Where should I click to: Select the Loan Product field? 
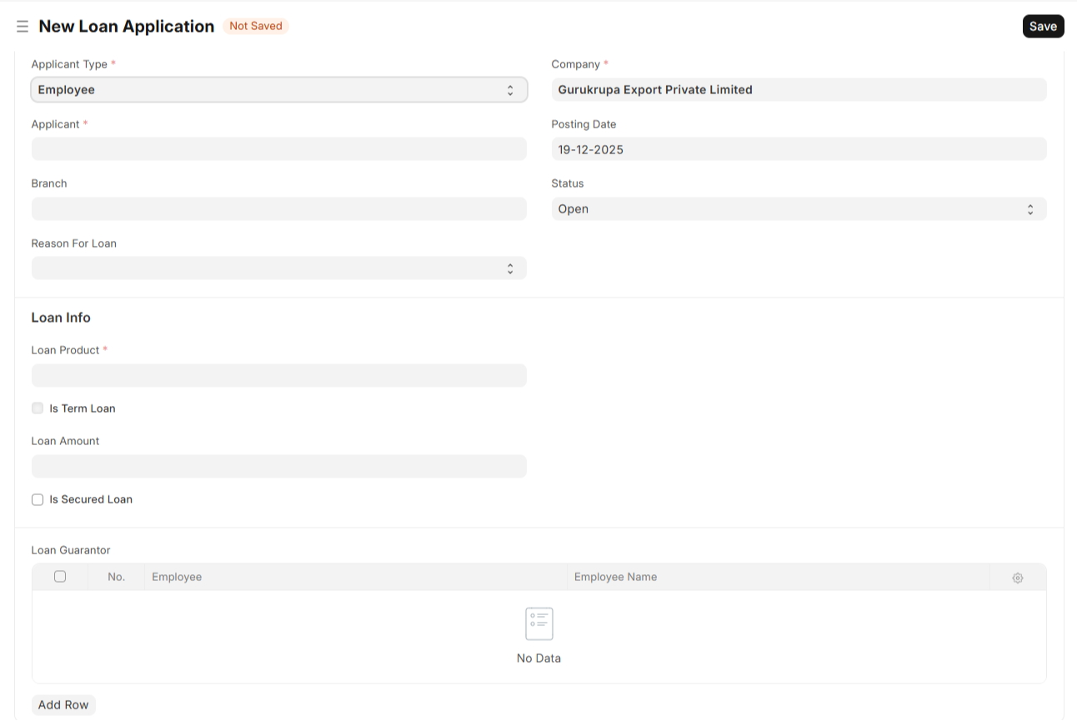click(279, 376)
